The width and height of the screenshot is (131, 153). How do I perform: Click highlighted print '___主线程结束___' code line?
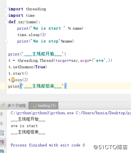click(x=37, y=86)
